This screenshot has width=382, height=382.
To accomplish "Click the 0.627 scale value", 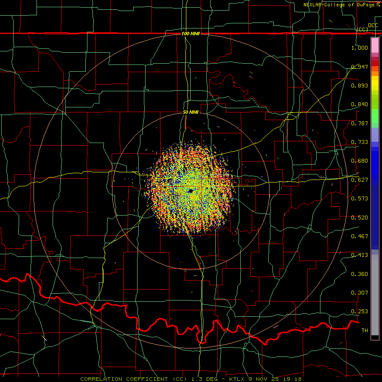I will tap(360, 180).
